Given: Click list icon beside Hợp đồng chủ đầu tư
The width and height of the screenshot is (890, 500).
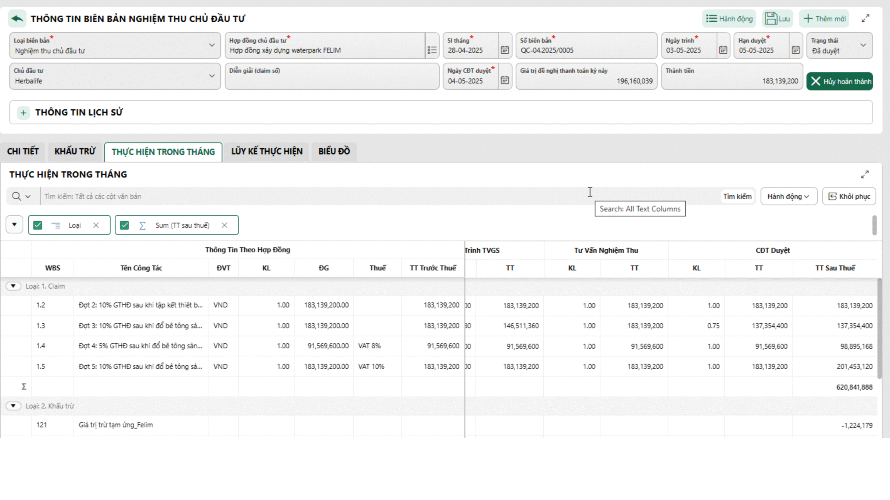Looking at the screenshot, I should pyautogui.click(x=432, y=50).
